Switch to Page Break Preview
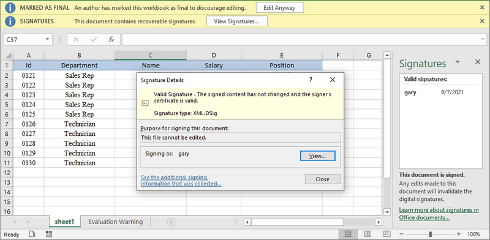Screen dimensions: 490x240 click(x=387, y=234)
